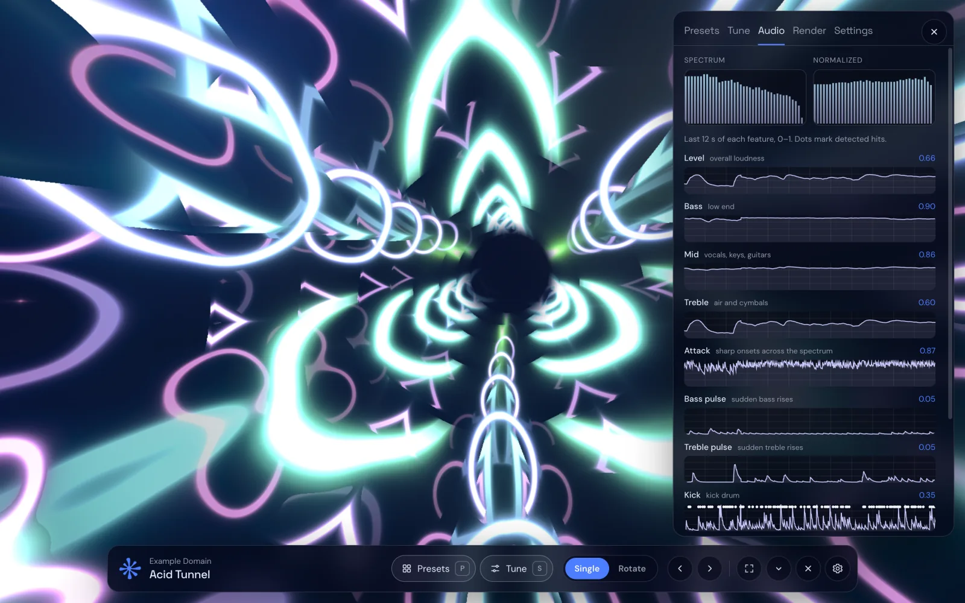This screenshot has width=965, height=603.
Task: Click the Treble pulse graph
Action: click(x=809, y=470)
